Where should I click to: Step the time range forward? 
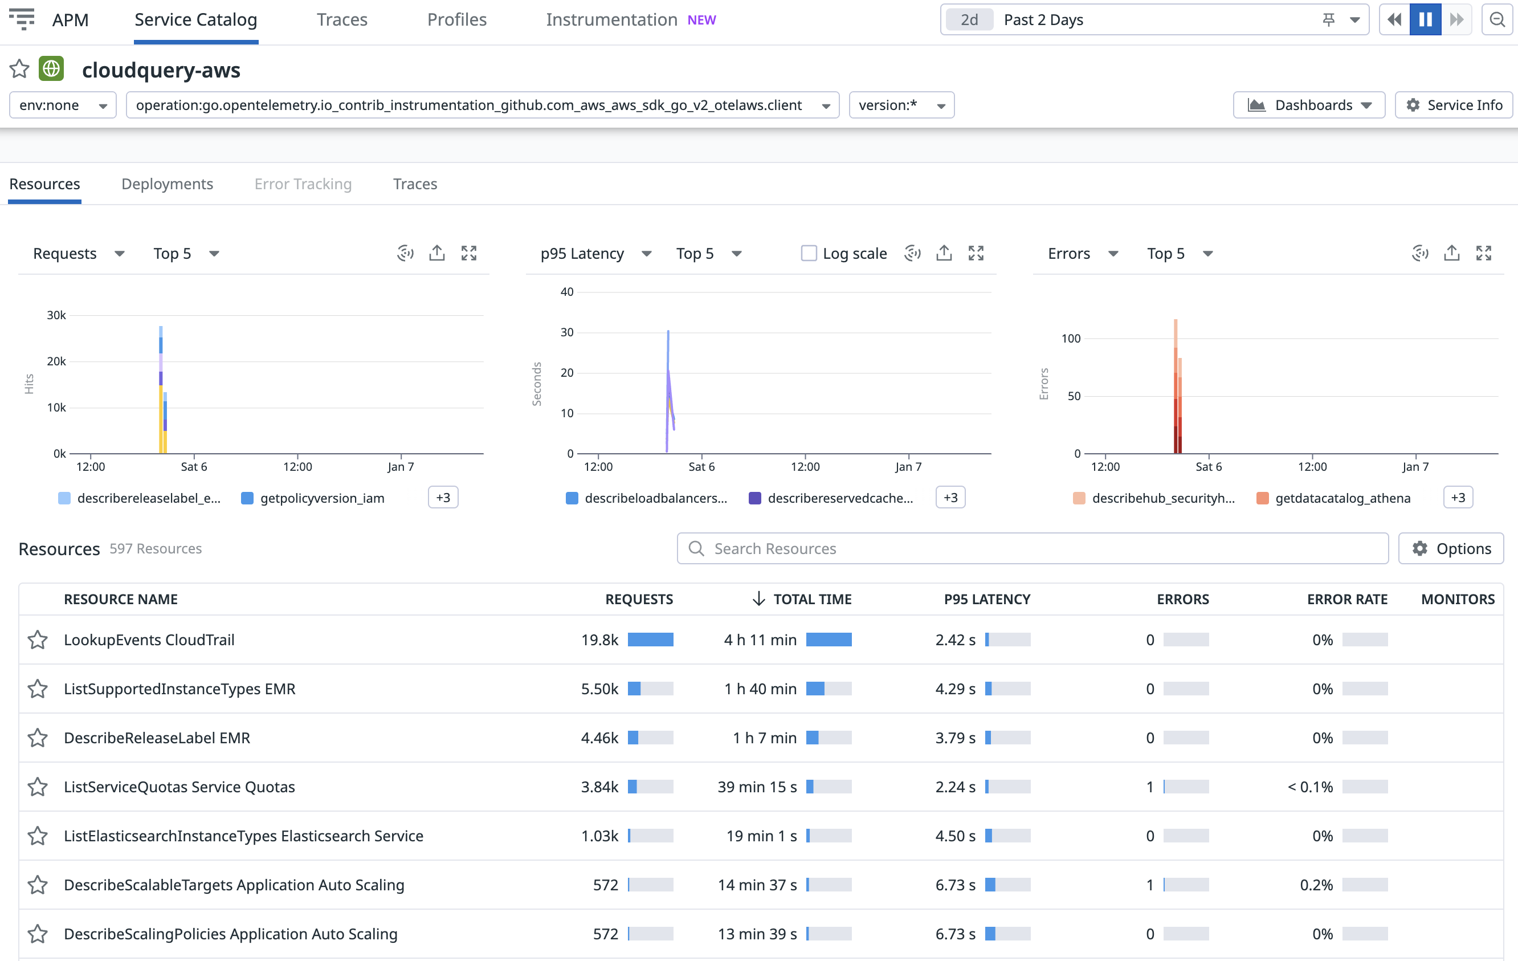pos(1456,19)
